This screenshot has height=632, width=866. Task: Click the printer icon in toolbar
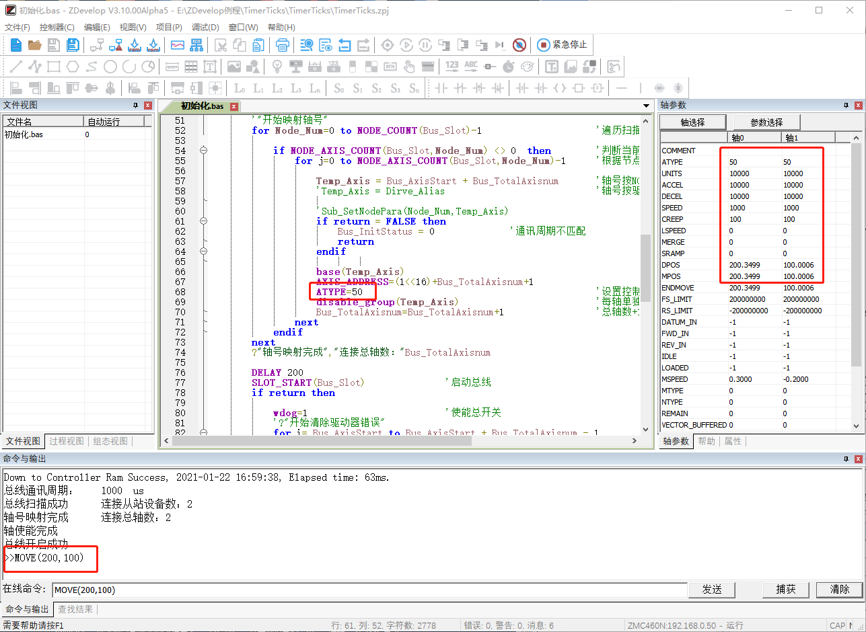coord(283,45)
